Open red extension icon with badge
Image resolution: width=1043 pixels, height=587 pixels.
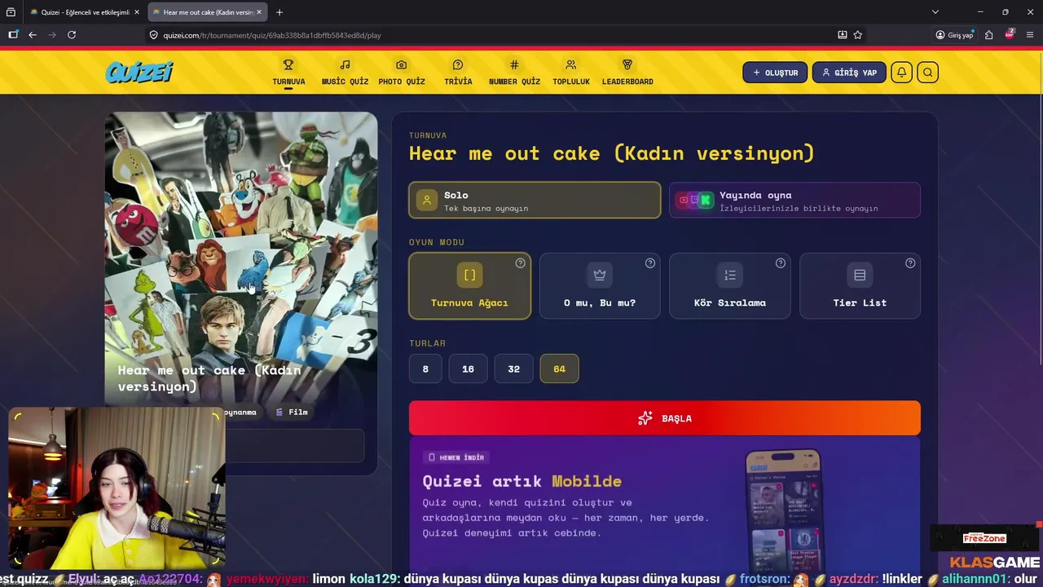1010,34
